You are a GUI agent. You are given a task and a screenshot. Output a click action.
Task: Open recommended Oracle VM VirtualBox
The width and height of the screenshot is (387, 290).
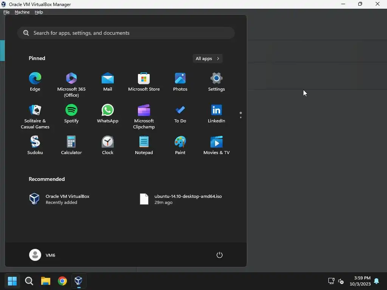tap(59, 199)
